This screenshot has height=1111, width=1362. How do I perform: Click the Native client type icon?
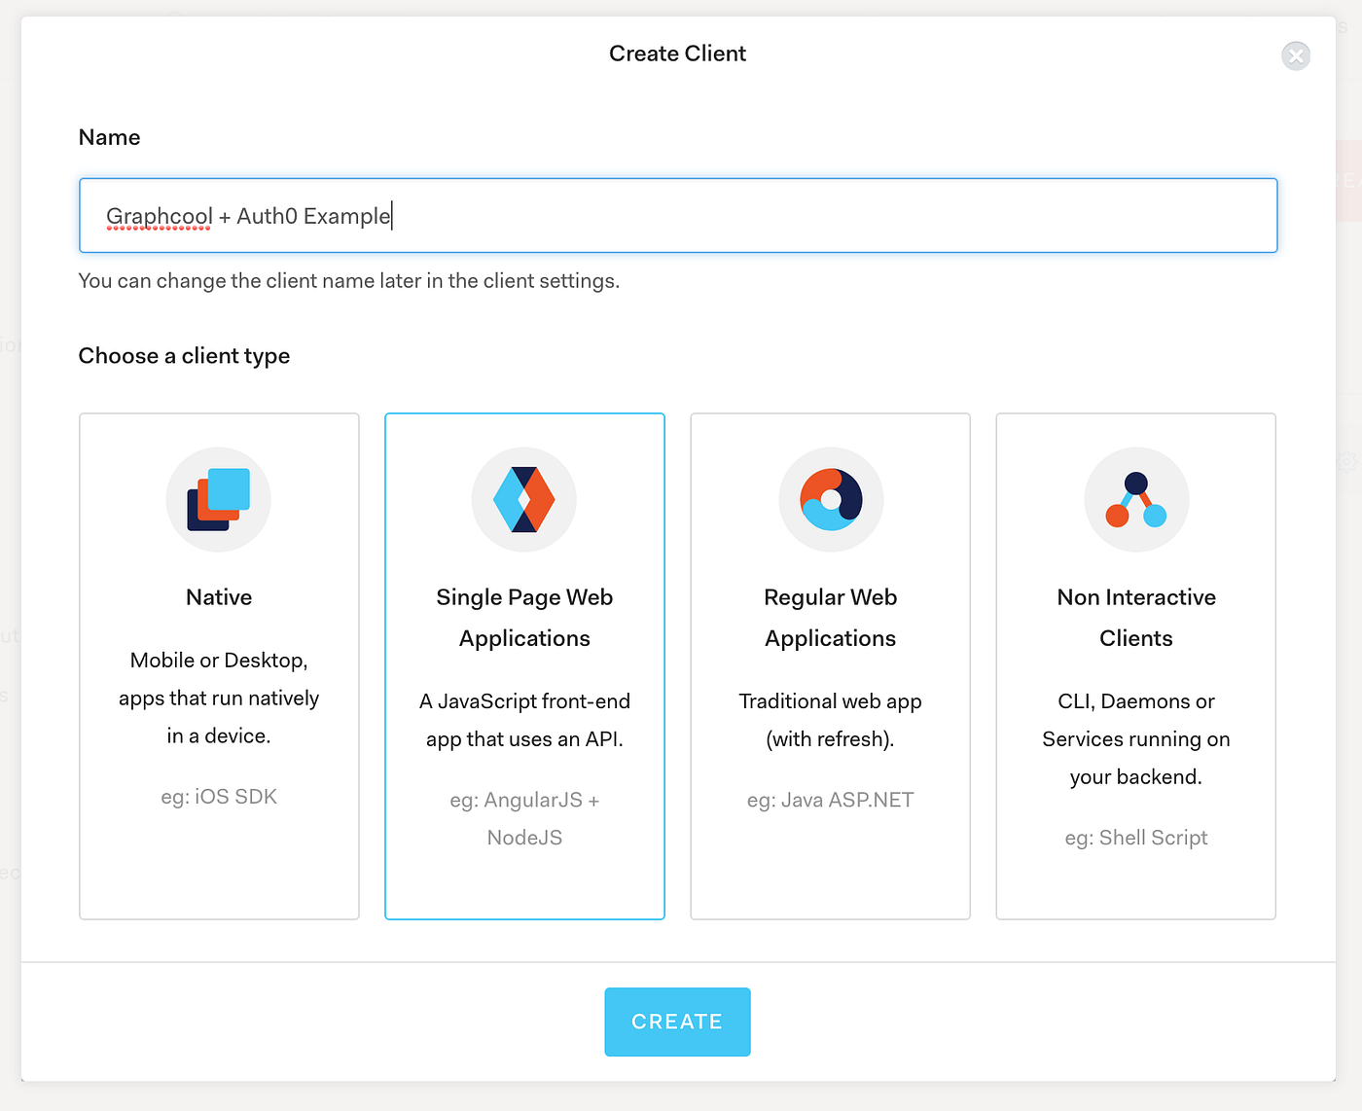[x=219, y=499]
